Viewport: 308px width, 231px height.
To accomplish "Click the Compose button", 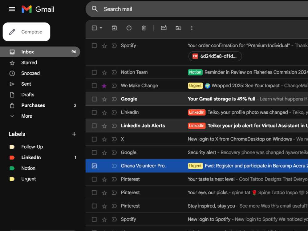I will coord(26,32).
